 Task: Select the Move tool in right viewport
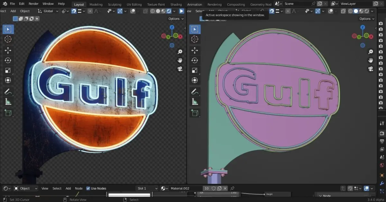pos(195,50)
